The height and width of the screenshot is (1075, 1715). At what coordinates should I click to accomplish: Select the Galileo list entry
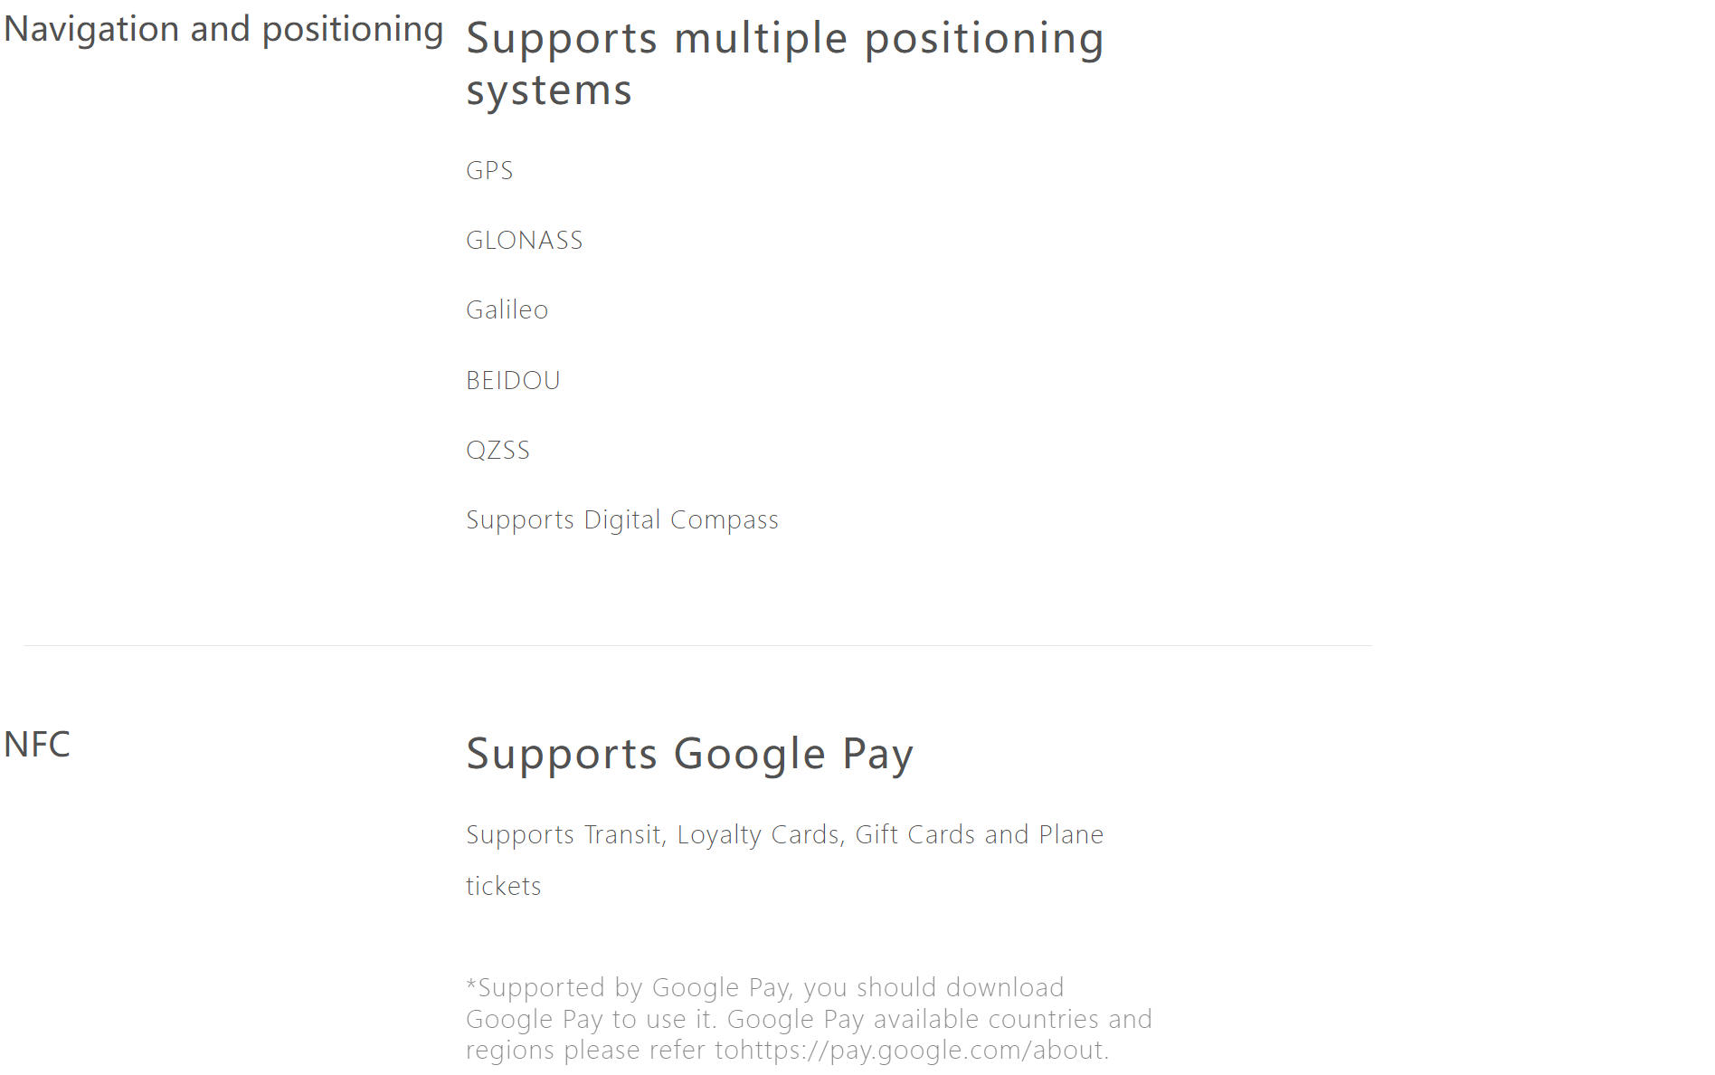pyautogui.click(x=507, y=309)
